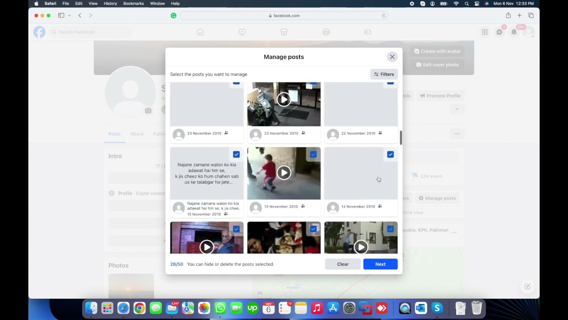Click the audience icon beside 15 November 2010

pos(226,214)
